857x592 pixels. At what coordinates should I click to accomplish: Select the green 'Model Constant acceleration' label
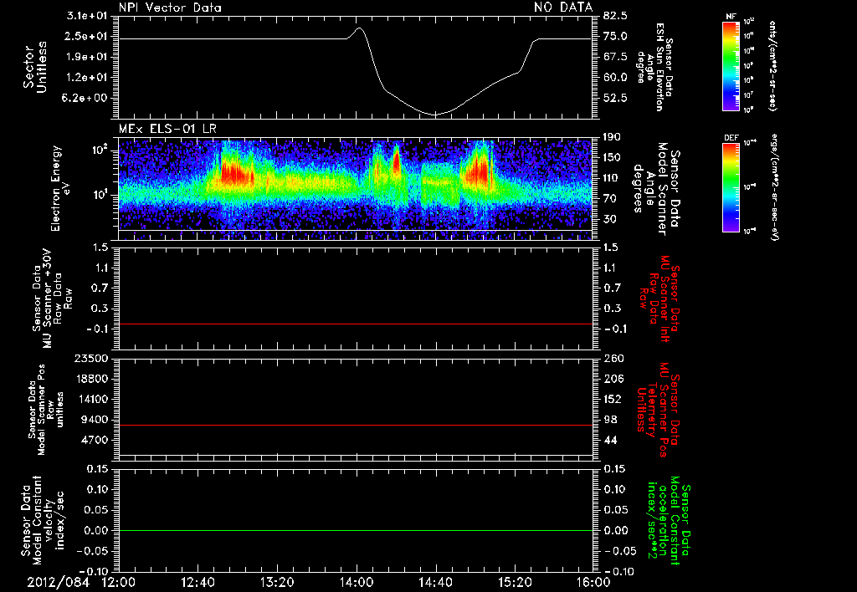668,520
